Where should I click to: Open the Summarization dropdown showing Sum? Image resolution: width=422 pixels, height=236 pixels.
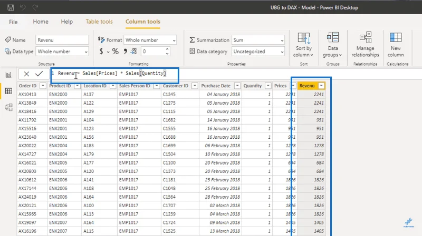[x=258, y=40]
